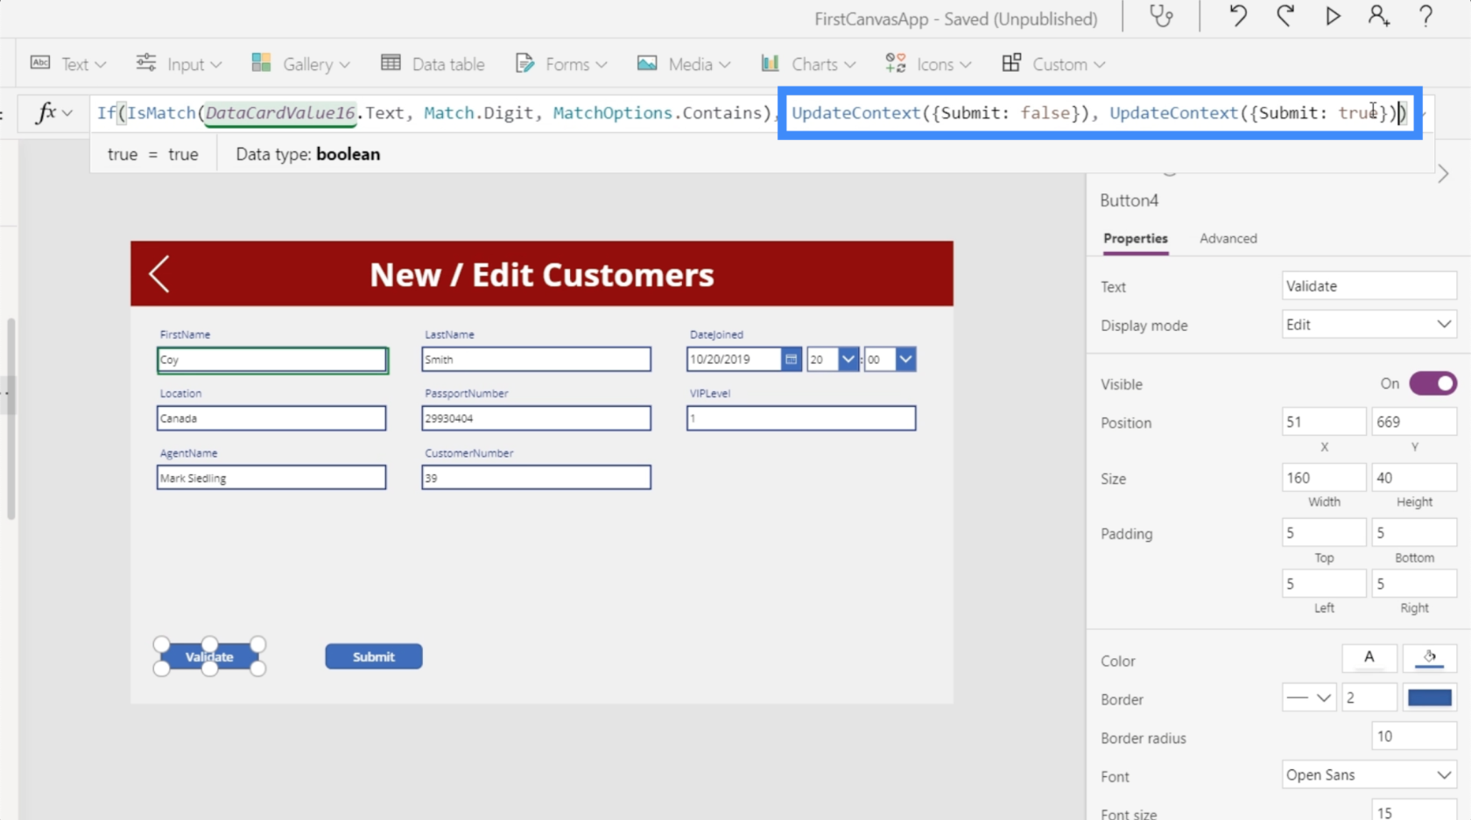The width and height of the screenshot is (1471, 820).
Task: Toggle the Visible switch off
Action: [1432, 383]
